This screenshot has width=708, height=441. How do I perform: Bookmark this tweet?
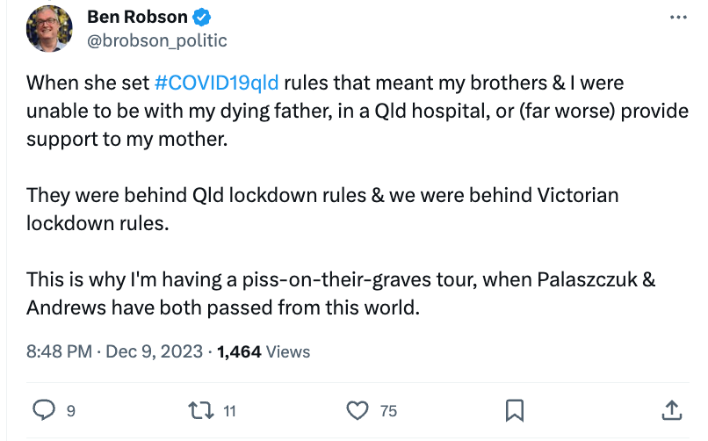click(x=515, y=409)
